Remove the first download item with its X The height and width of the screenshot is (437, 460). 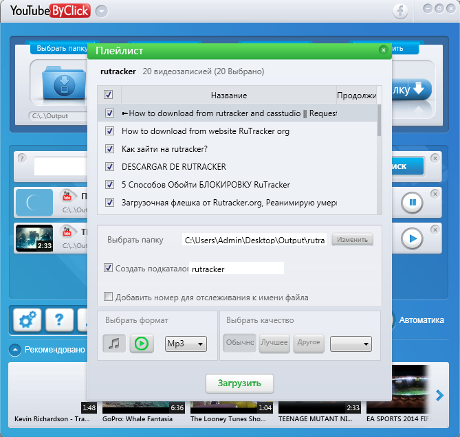[x=435, y=194]
